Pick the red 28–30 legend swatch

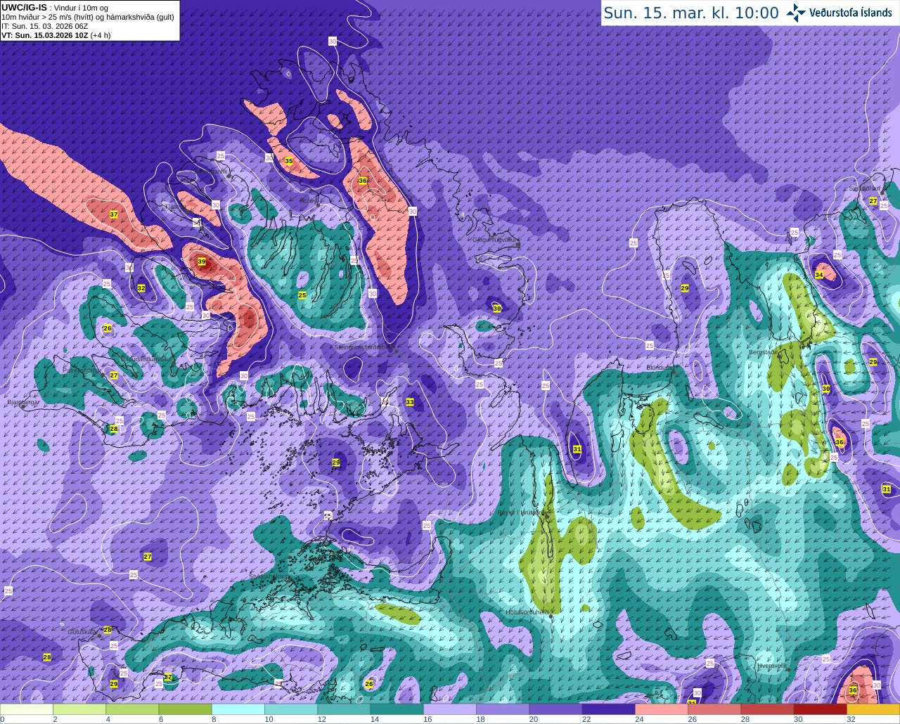766,709
